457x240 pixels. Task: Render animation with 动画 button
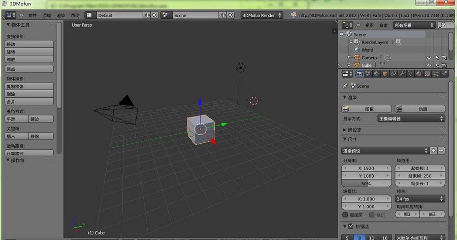tap(420, 109)
